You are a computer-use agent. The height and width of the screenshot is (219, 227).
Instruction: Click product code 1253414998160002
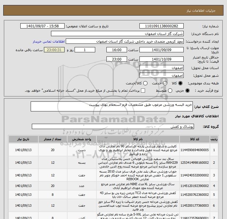[195, 163]
